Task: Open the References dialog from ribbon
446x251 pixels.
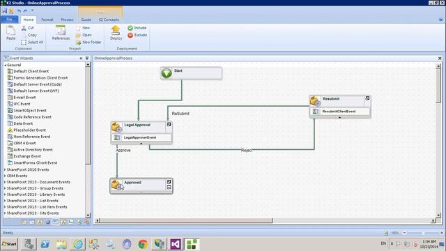Action: click(61, 33)
